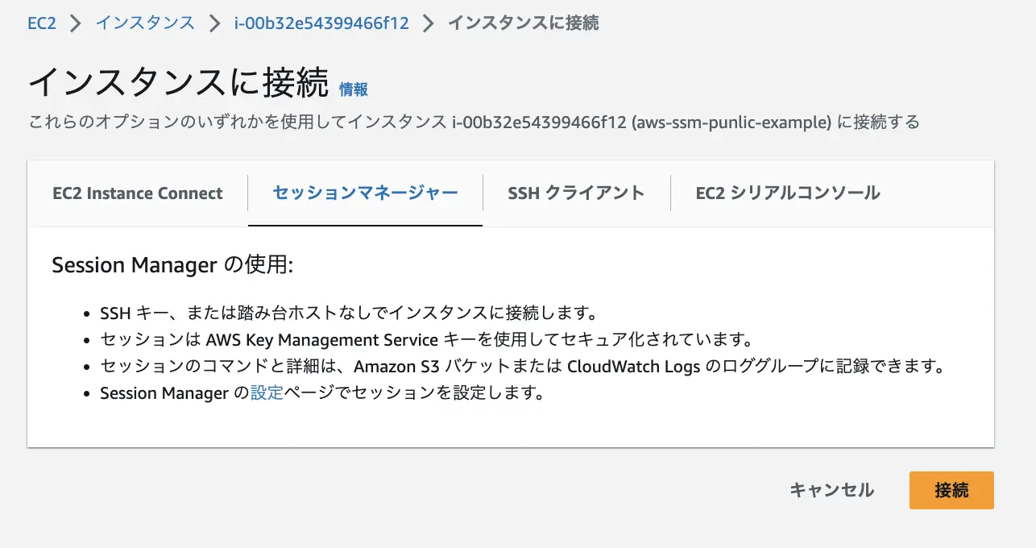The image size is (1036, 548).
Task: Click the インスタンスに接続 page heading
Action: tap(177, 81)
